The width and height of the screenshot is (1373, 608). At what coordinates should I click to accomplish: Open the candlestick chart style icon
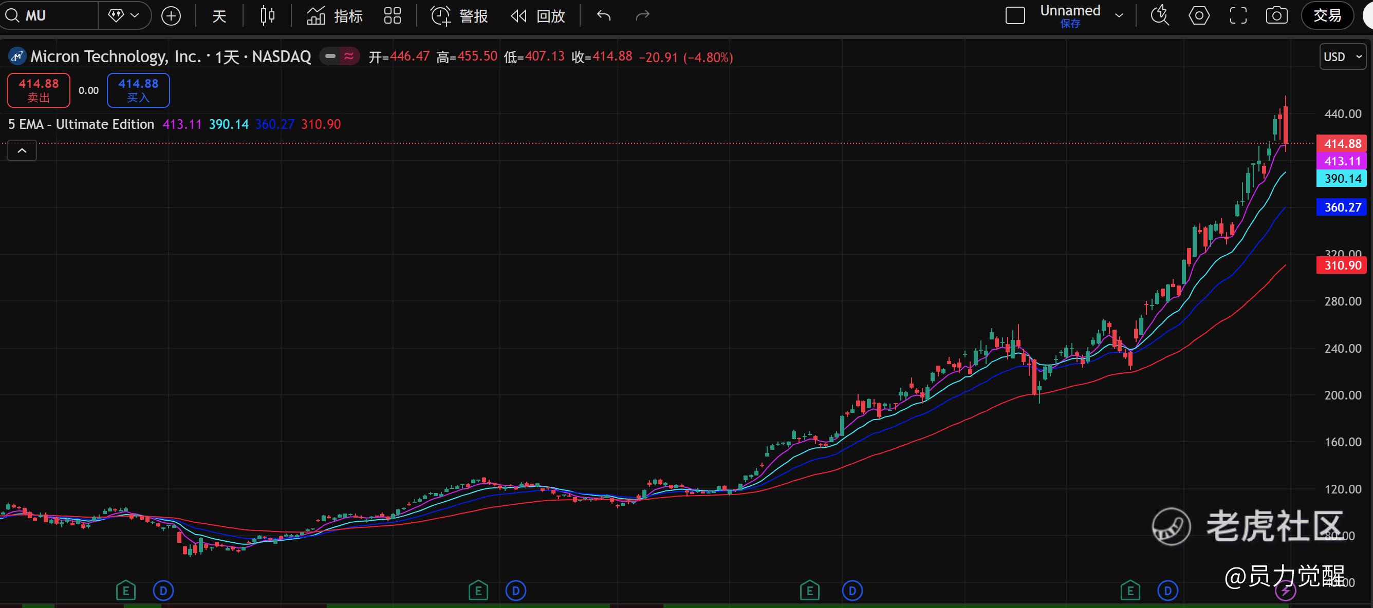pos(268,16)
